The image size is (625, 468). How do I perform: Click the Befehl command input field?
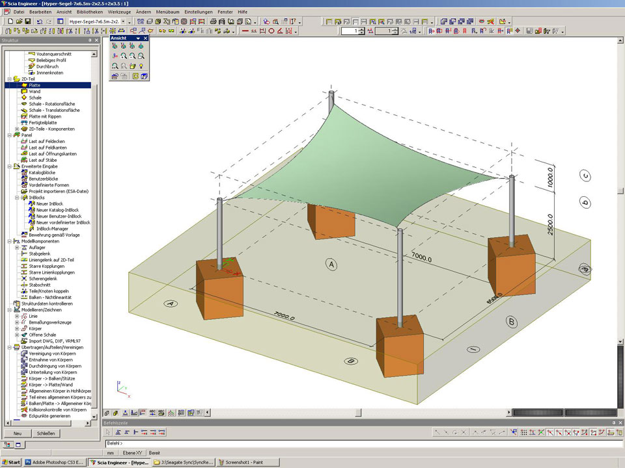click(326, 443)
